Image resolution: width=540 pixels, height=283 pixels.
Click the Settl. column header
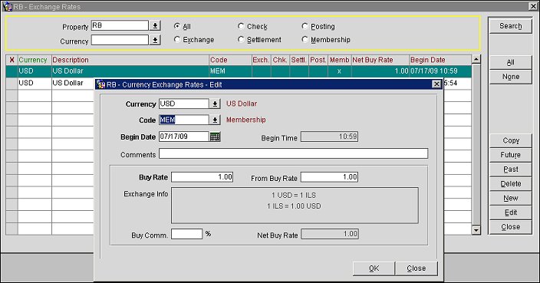(x=298, y=60)
